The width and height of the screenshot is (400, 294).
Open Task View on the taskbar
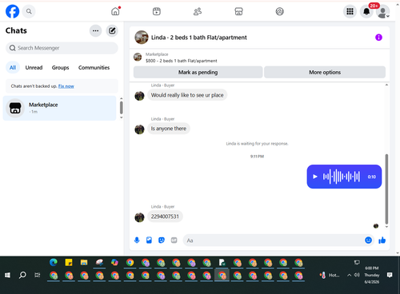tap(38, 275)
